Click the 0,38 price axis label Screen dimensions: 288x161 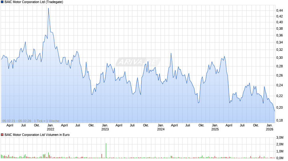(x=279, y=29)
